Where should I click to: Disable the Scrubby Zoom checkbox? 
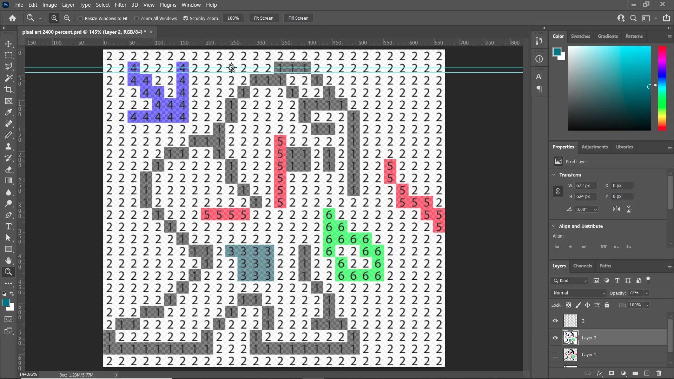(x=186, y=18)
